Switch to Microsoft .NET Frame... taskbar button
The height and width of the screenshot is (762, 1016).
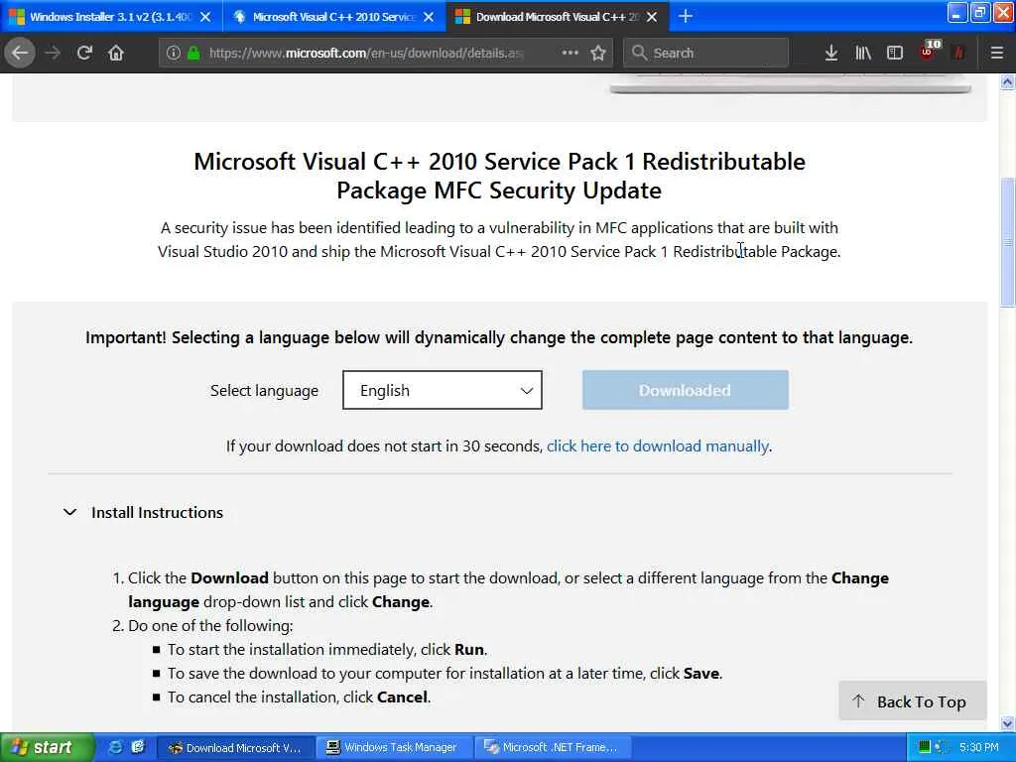[554, 748]
